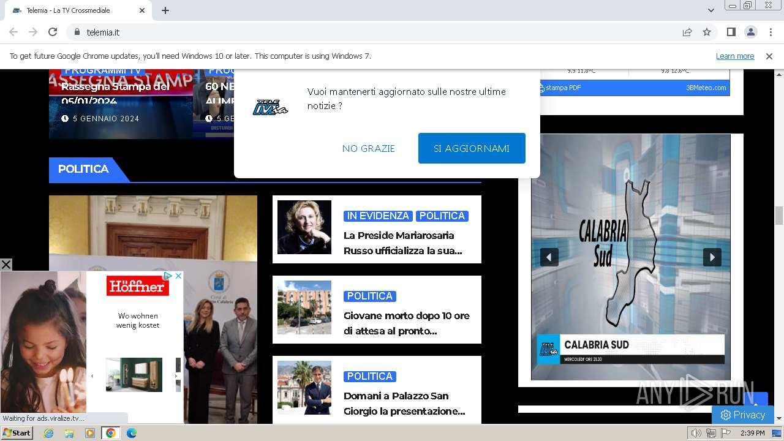Click the browser back arrow
The image size is (784, 441).
13,32
